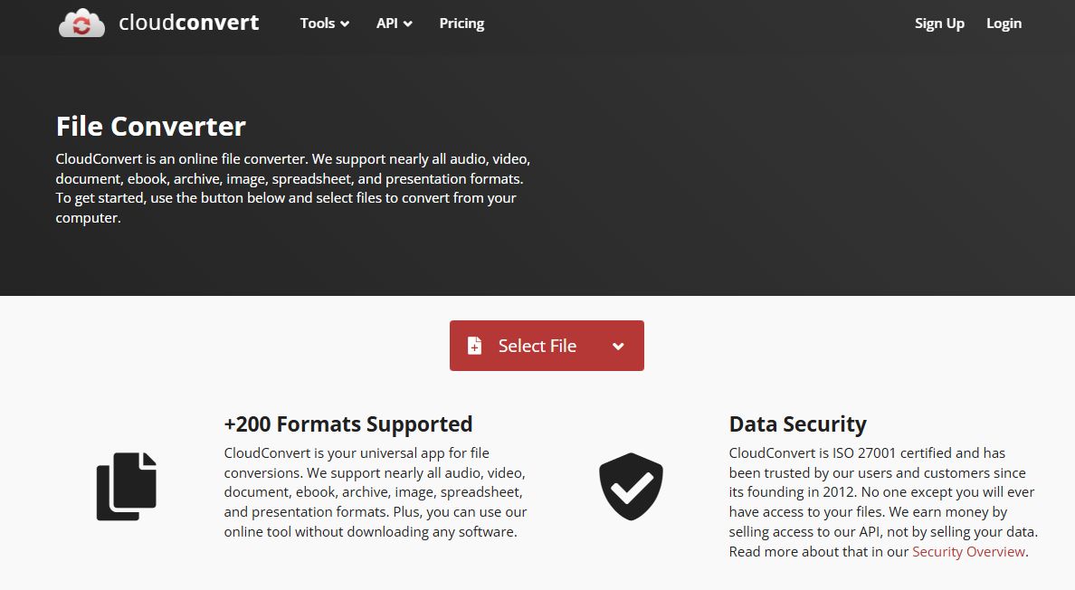Open the Tools dropdown menu
Image resolution: width=1075 pixels, height=590 pixels.
324,24
